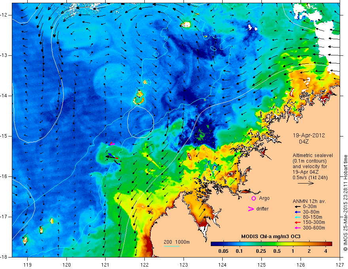Click the '-12' latitude axis label
Viewport: 348px width, 269px height.
click(x=4, y=15)
